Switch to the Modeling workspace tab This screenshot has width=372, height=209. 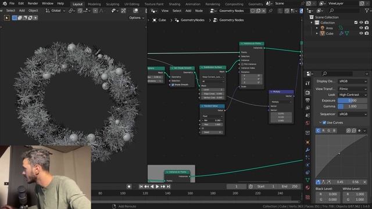94,4
